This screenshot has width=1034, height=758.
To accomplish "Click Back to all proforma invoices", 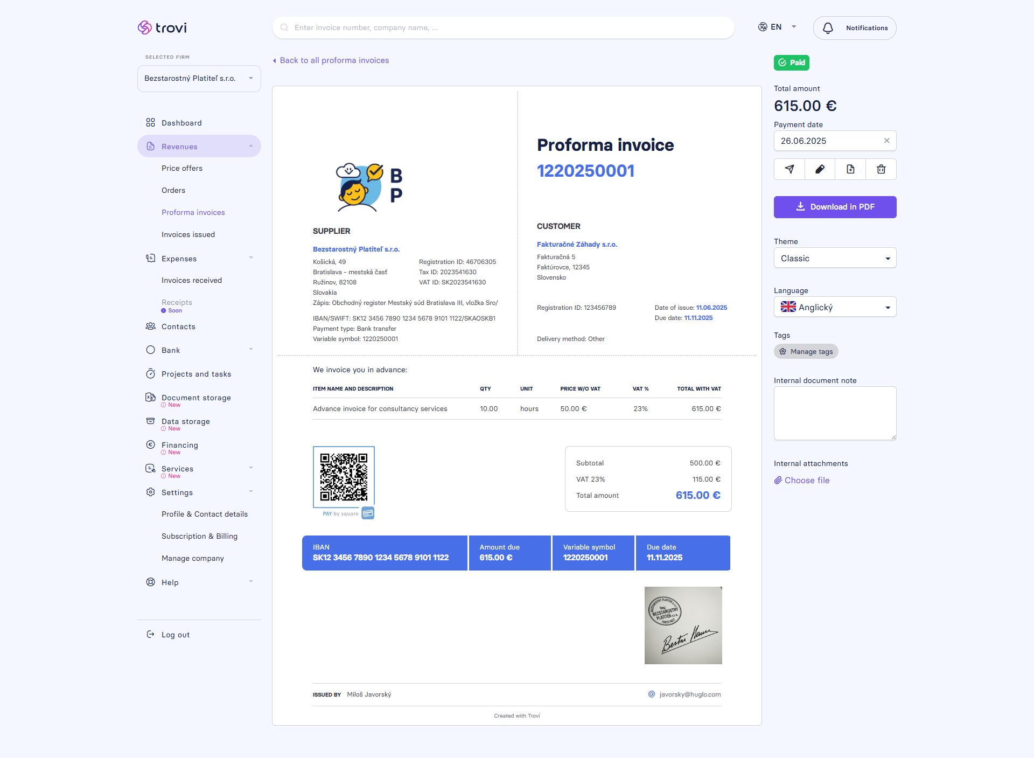I will [x=331, y=60].
